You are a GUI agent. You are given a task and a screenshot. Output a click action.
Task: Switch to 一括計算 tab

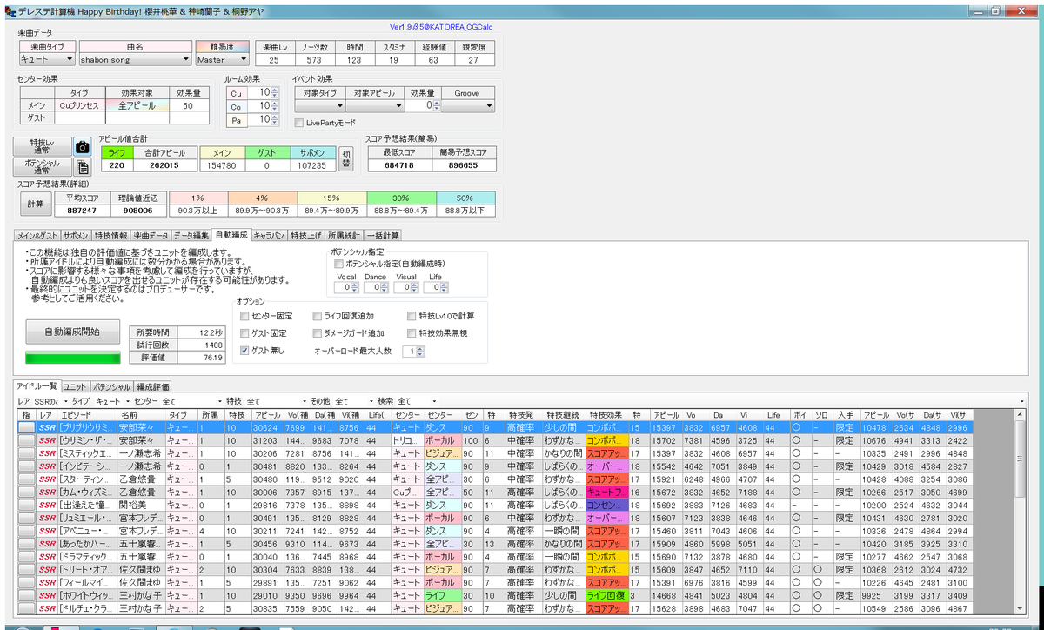pos(382,236)
